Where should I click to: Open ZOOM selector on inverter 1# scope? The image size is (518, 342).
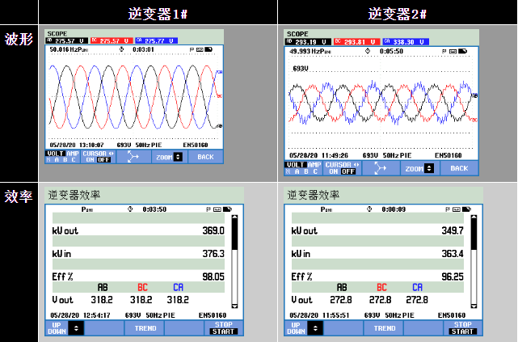click(169, 157)
